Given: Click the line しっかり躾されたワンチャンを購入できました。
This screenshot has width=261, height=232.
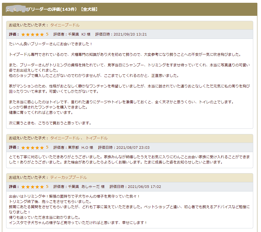Looking at the screenshot, I should (x=48, y=107).
